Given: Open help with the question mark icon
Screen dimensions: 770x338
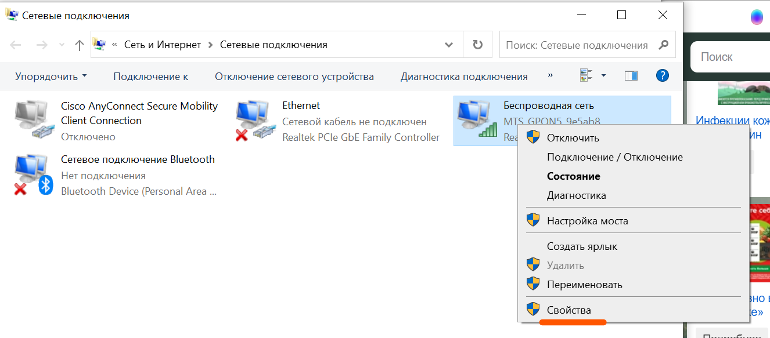Looking at the screenshot, I should pyautogui.click(x=662, y=76).
